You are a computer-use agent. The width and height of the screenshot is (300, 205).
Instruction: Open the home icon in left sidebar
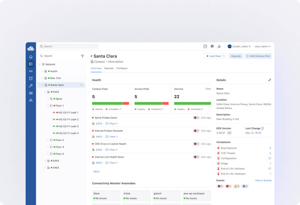pos(31,57)
